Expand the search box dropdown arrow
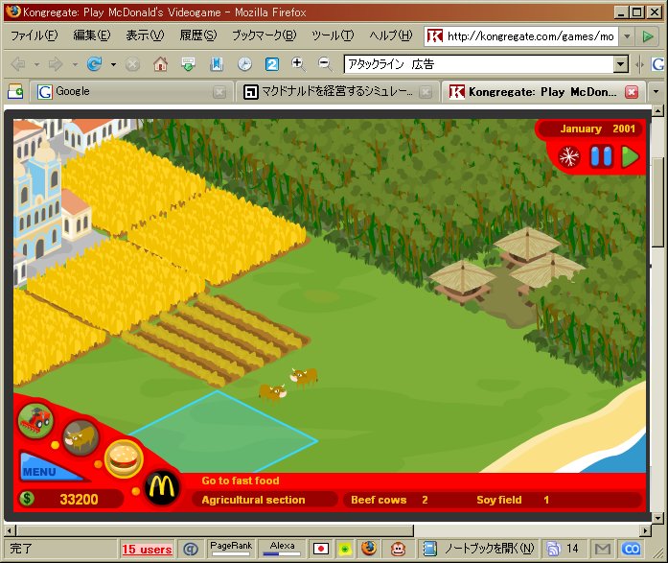668x563 pixels. (621, 64)
